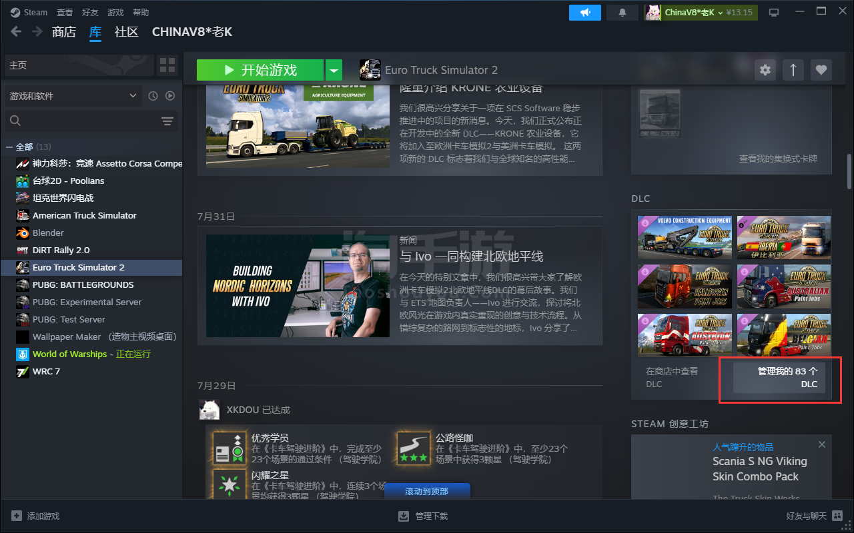Click the manage downloads icon
This screenshot has height=533, width=854.
tap(404, 516)
